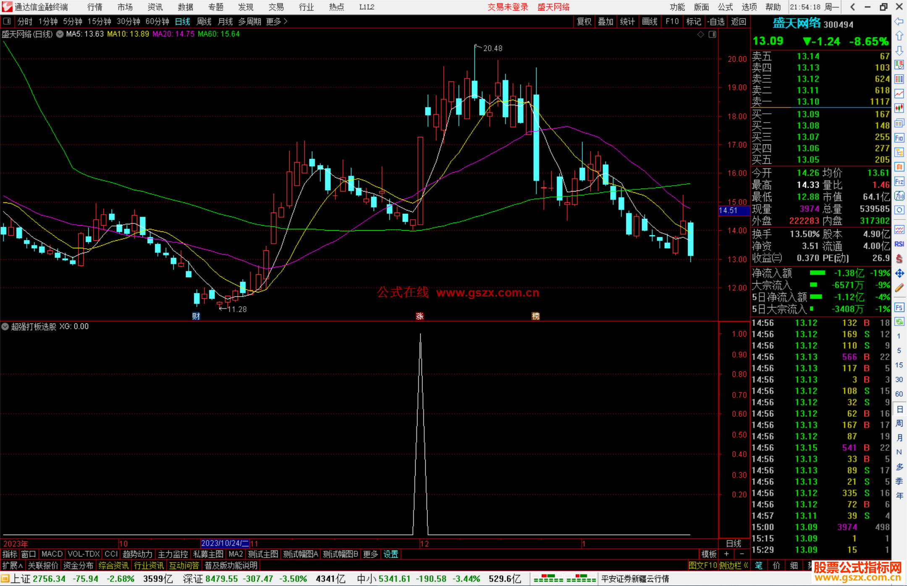907x586 pixels.
Task: Click the trend line chart sidebar icon
Action: (899, 94)
